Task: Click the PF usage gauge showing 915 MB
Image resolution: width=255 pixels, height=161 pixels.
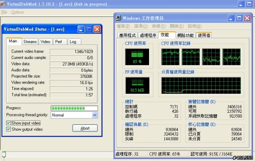Action: (x=137, y=86)
